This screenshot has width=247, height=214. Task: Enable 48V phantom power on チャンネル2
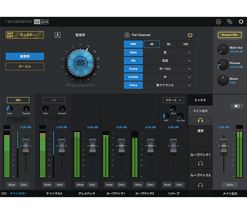click(54, 100)
